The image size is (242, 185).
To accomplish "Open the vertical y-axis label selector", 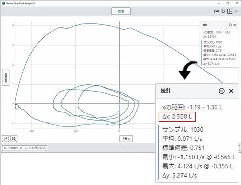I will click(x=6, y=78).
